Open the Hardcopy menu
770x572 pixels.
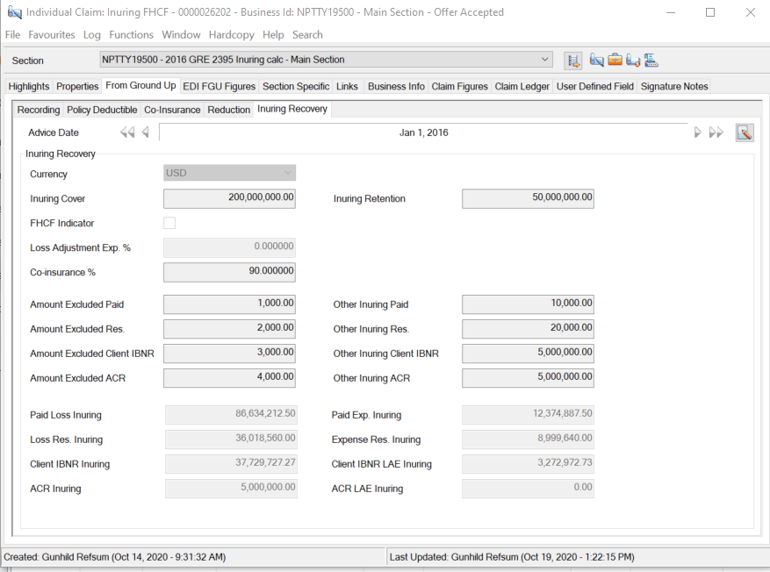point(231,35)
